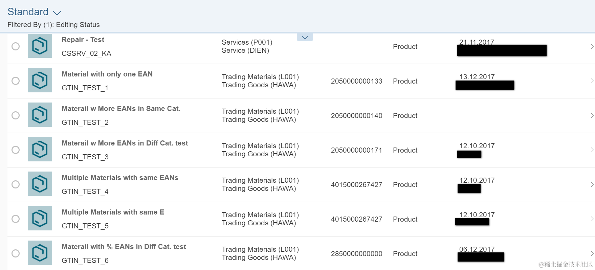
Task: Select radio button for Repair - Test
Action: (16, 46)
